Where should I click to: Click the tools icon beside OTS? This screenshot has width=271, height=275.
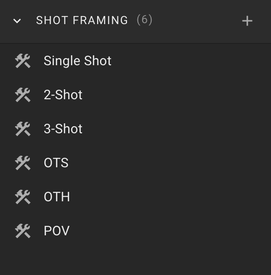coord(23,163)
